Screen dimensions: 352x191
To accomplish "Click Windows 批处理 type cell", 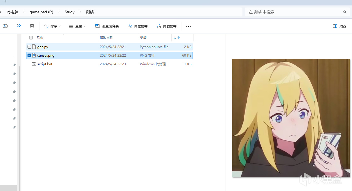I will (x=154, y=64).
